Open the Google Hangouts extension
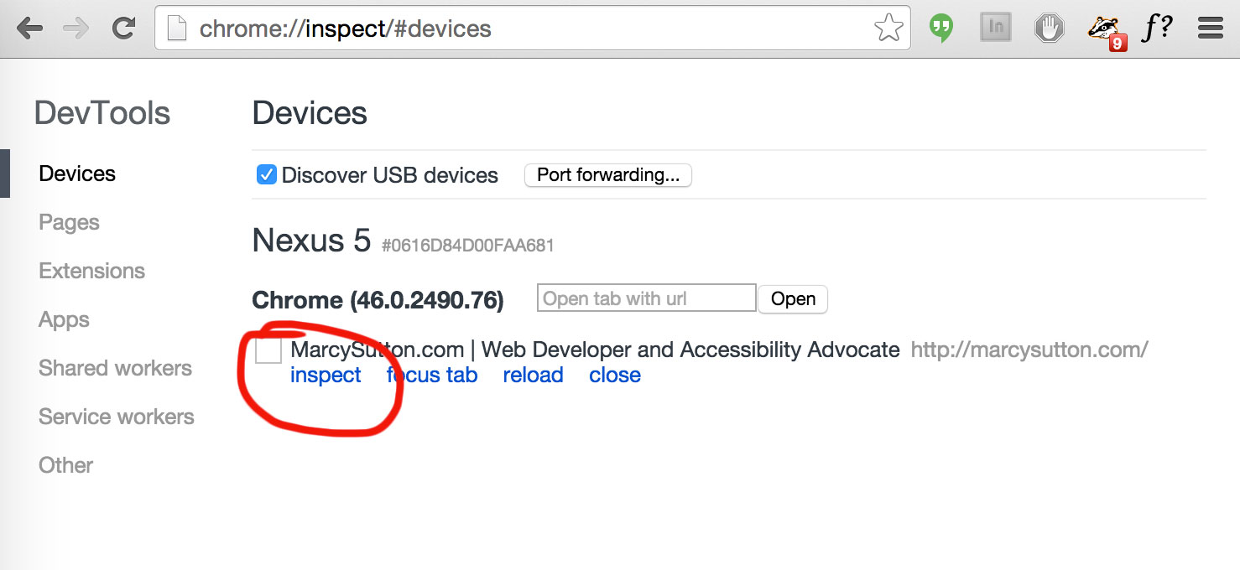The height and width of the screenshot is (570, 1240). (x=940, y=27)
